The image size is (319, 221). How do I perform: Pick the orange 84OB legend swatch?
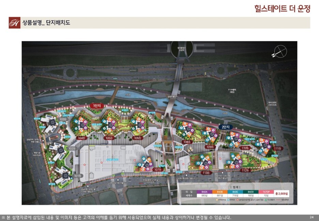click(220, 192)
